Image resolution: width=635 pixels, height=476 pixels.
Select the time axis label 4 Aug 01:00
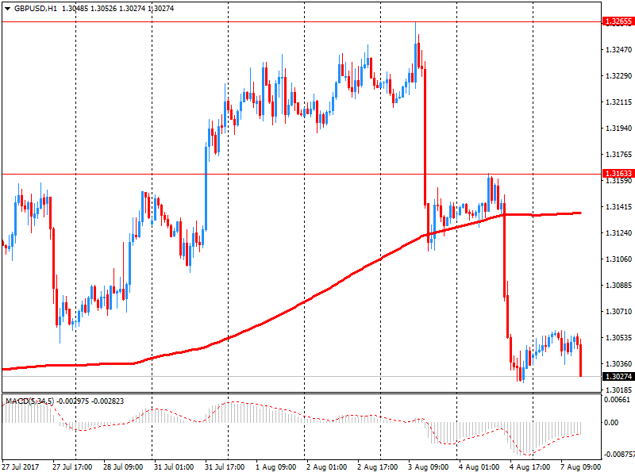pyautogui.click(x=479, y=467)
